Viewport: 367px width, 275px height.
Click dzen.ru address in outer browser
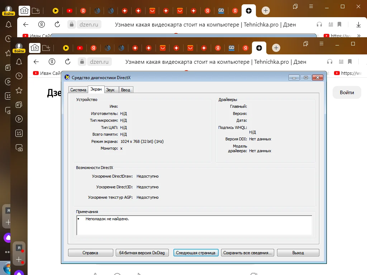[89, 24]
